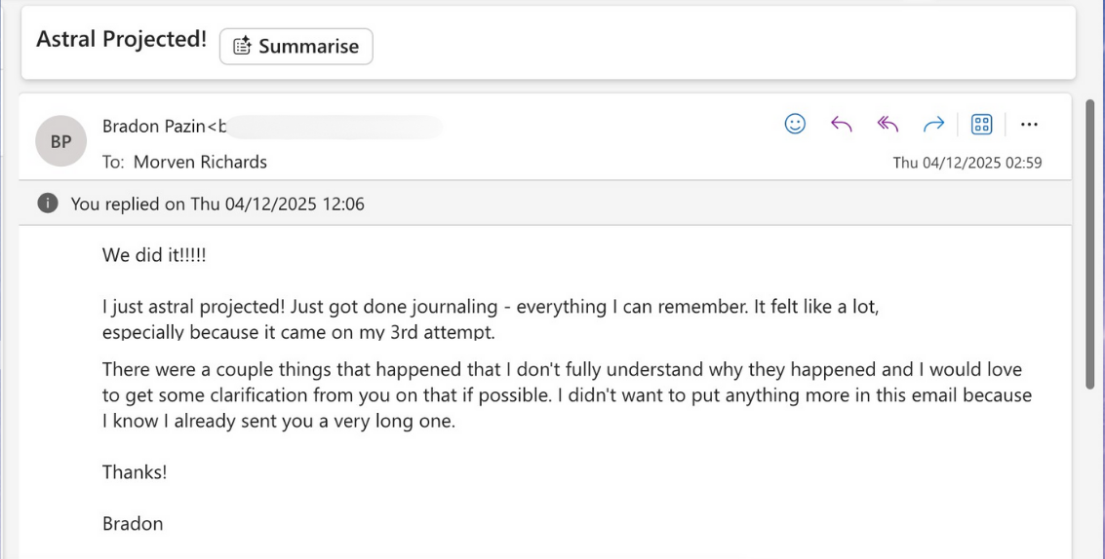Open the Apps grid icon
This screenshot has height=559, width=1105.
tap(981, 124)
